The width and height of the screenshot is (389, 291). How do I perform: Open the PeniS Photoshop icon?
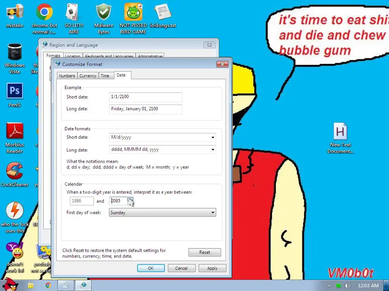(x=15, y=95)
